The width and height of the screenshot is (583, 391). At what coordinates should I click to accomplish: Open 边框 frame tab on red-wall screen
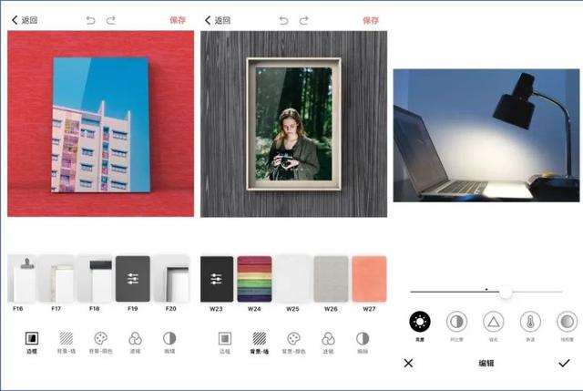tap(32, 343)
